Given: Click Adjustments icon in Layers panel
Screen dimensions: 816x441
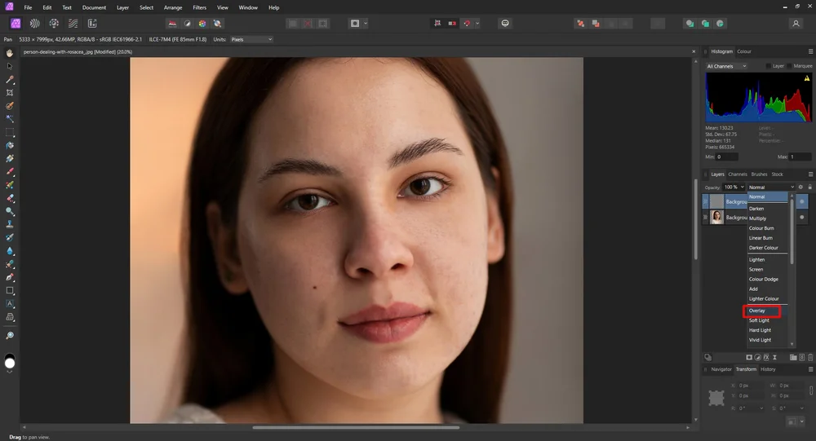Looking at the screenshot, I should 758,357.
